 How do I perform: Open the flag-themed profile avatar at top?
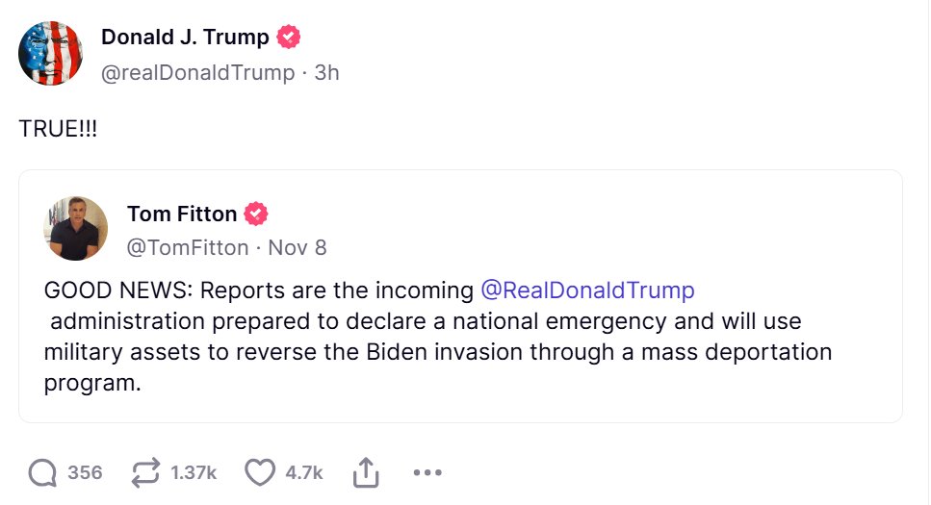(x=51, y=52)
